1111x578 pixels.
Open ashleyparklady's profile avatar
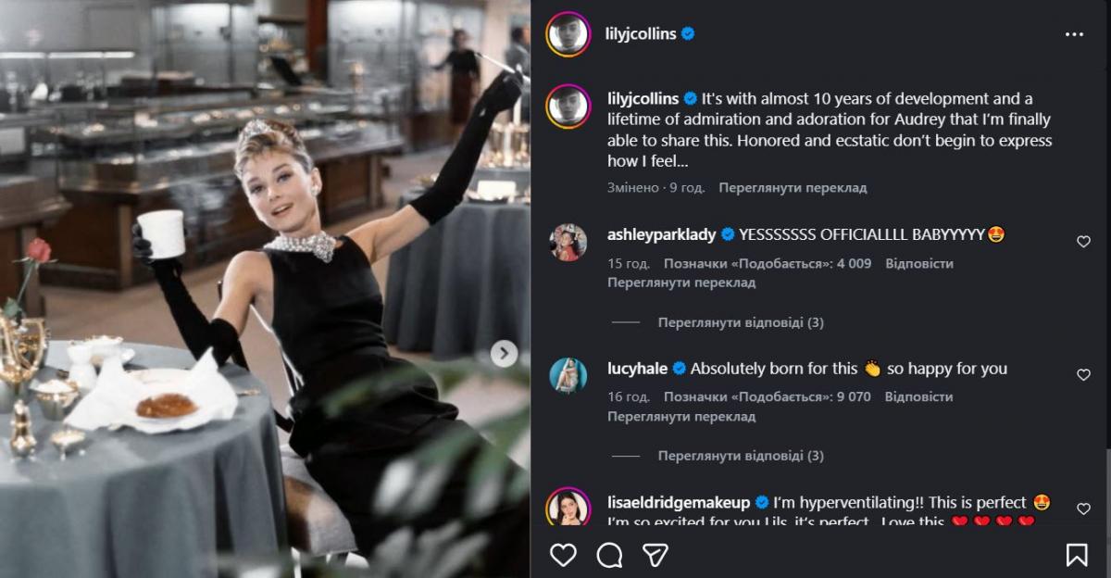568,242
